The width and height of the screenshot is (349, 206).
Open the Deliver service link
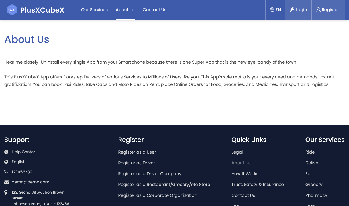(x=313, y=163)
